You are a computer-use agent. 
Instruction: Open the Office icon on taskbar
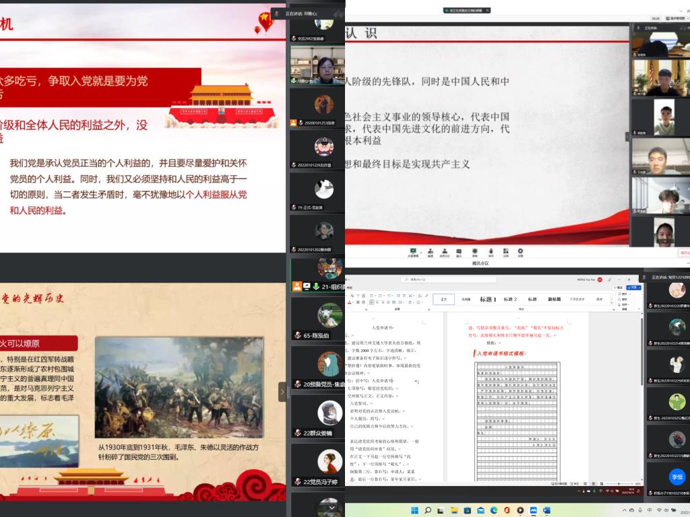pyautogui.click(x=507, y=510)
